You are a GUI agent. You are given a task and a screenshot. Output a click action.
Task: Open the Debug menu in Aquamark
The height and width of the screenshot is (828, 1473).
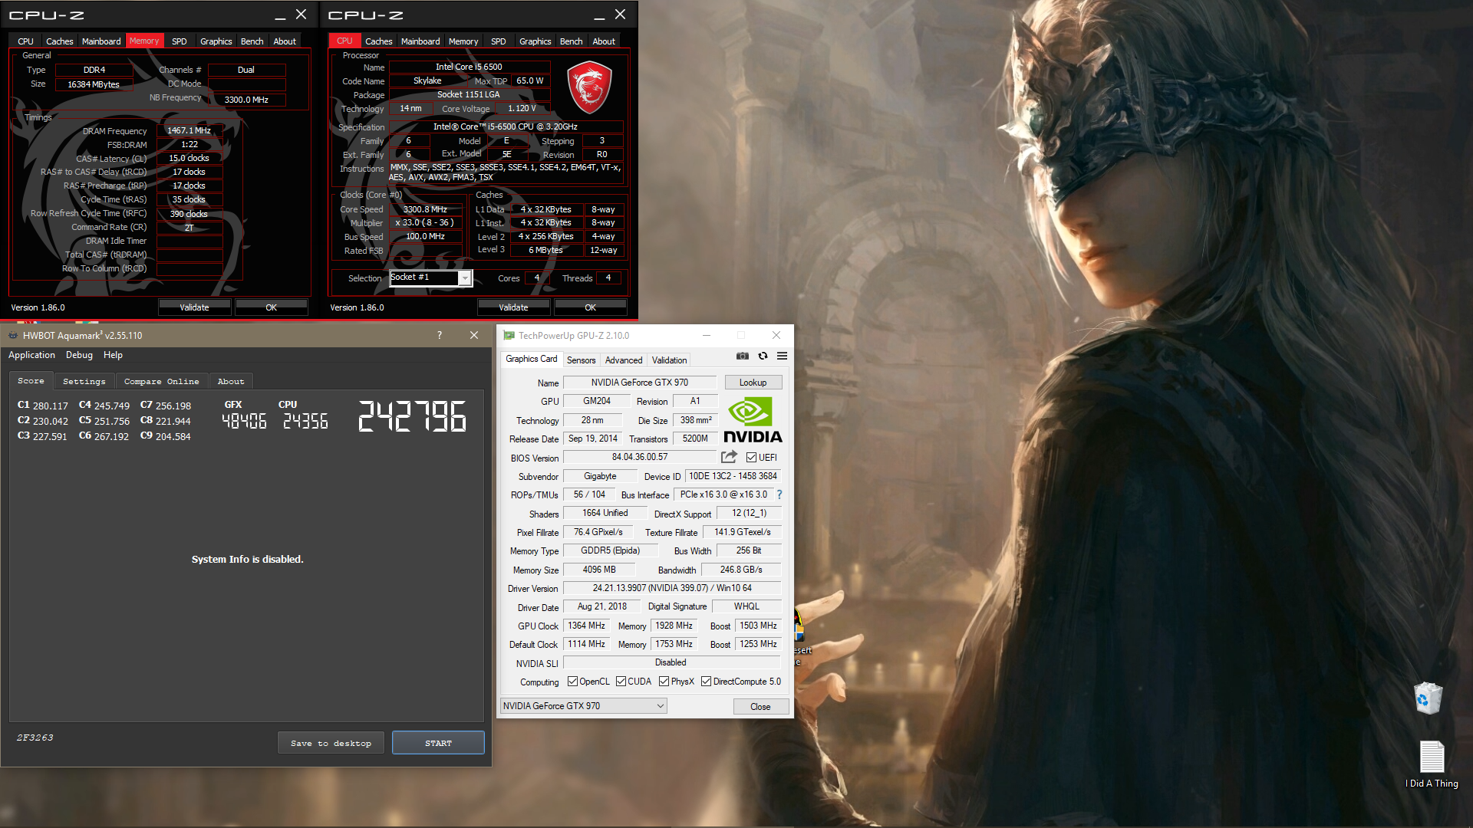[79, 355]
